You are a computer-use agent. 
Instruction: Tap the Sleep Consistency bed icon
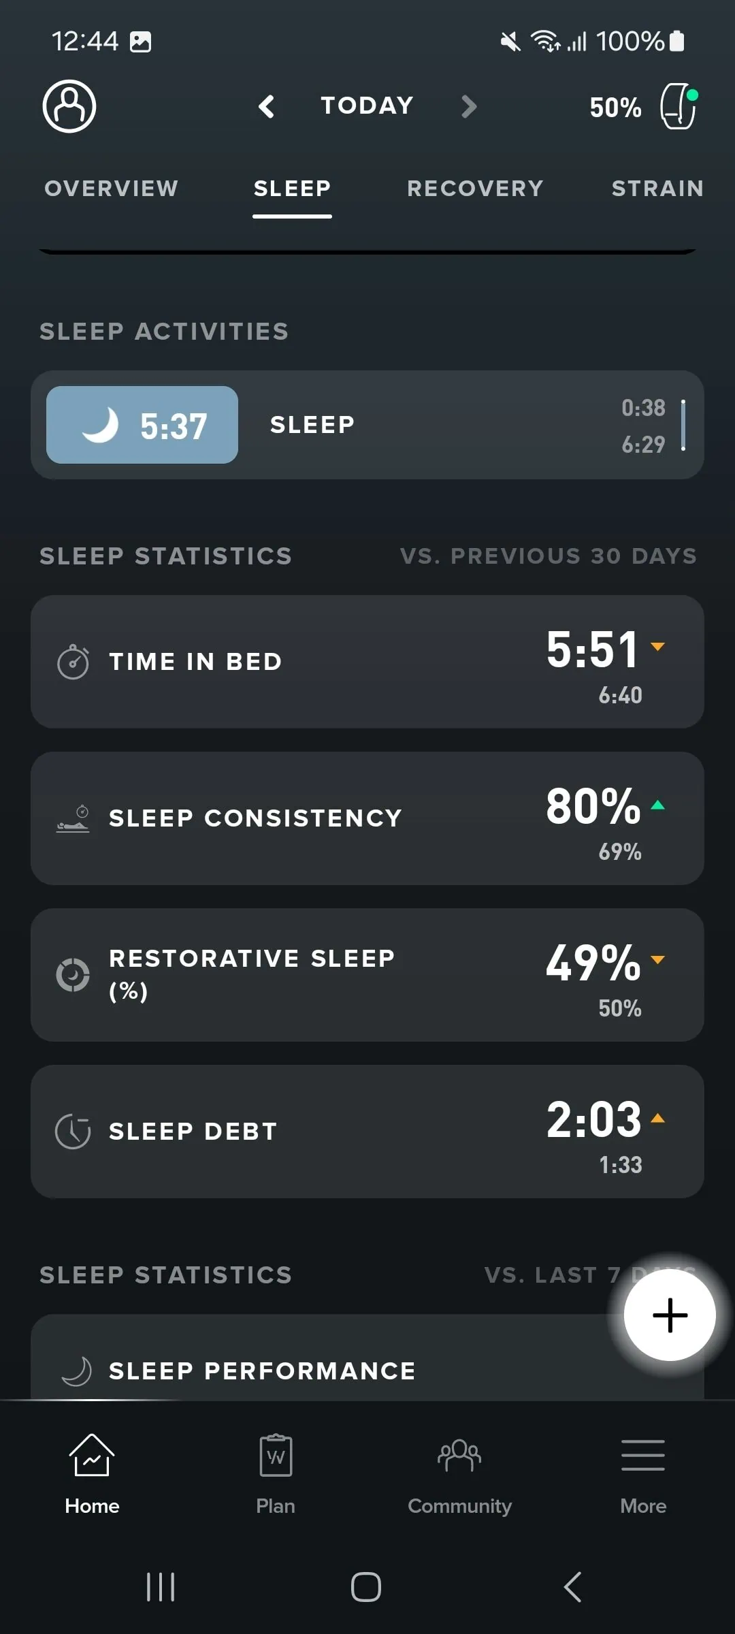(x=73, y=818)
